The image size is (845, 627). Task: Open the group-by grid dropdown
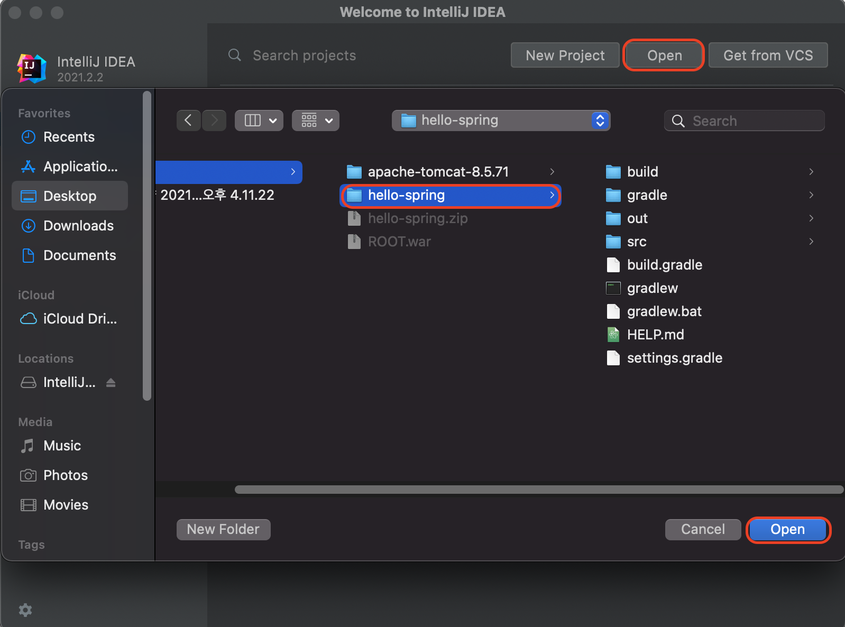coord(316,121)
